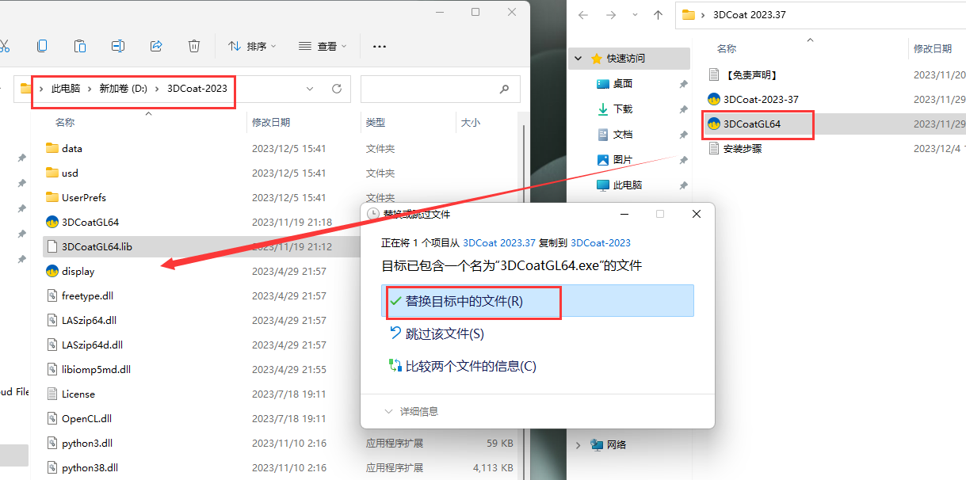The width and height of the screenshot is (966, 480).
Task: Open the 查看 view dropdown
Action: 323,47
